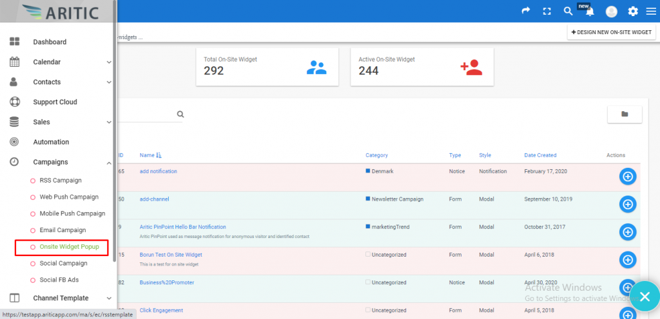Open Email Campaign submenu item
This screenshot has height=319, width=660.
coord(63,230)
